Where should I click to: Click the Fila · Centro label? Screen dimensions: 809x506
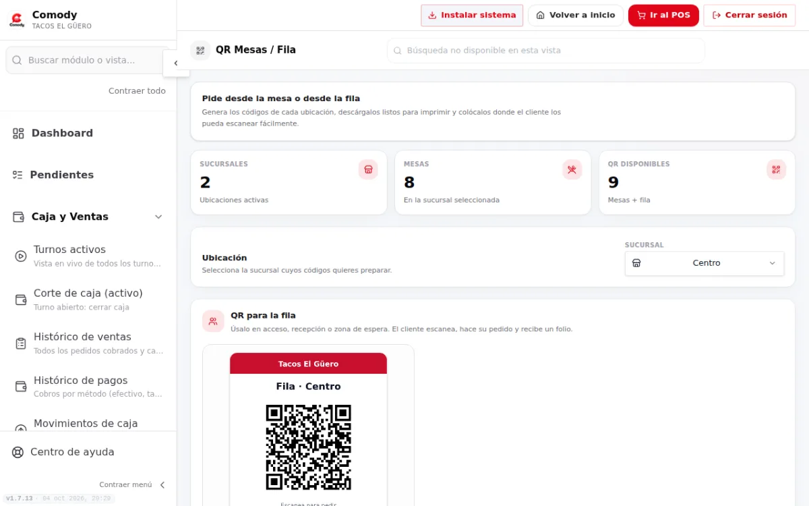(308, 387)
